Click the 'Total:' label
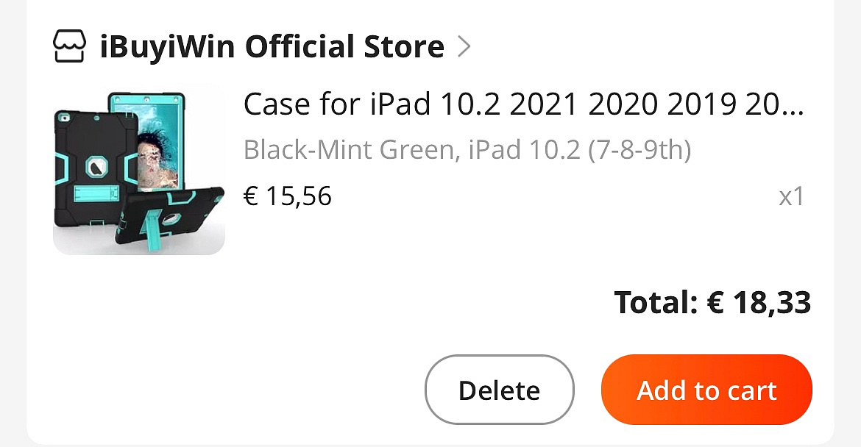This screenshot has height=447, width=861. coord(656,302)
